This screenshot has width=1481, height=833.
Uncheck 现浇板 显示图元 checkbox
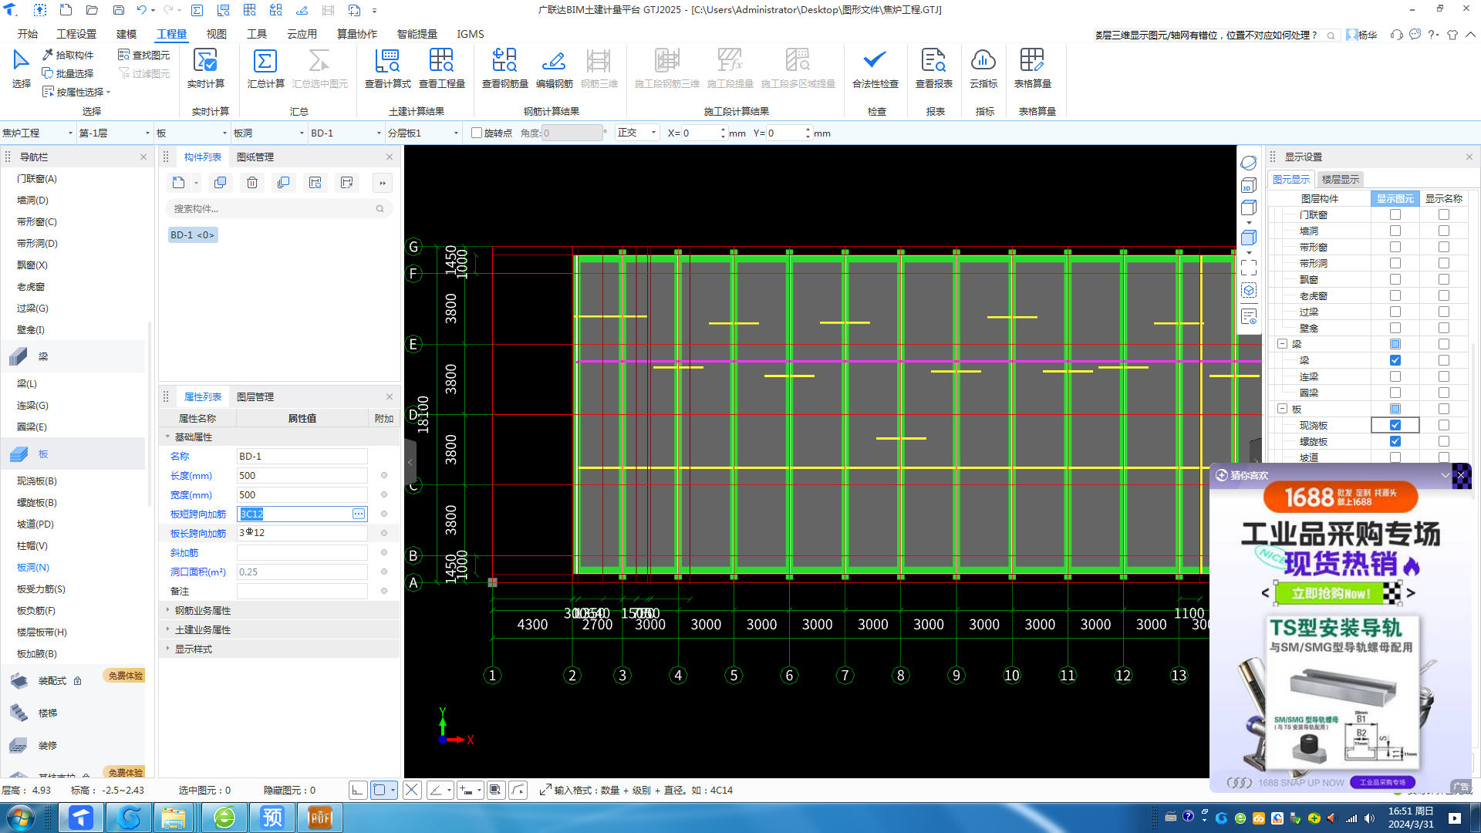[1395, 425]
